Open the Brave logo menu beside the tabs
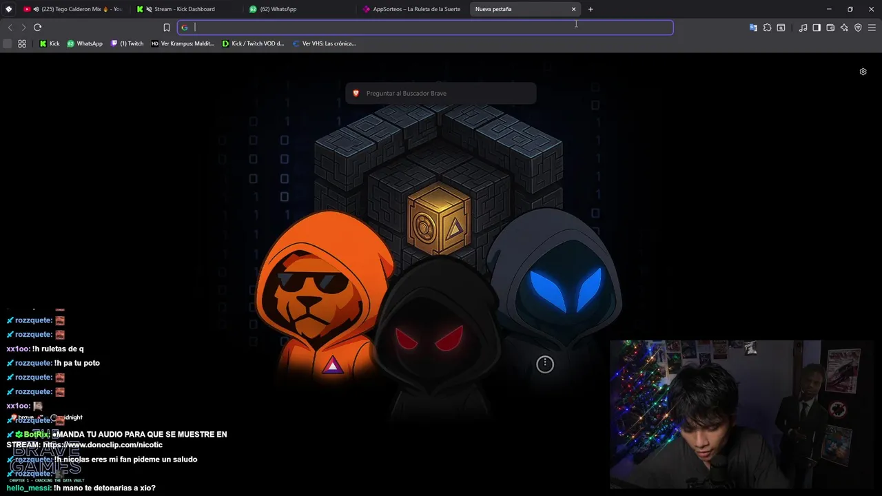This screenshot has width=882, height=496. tap(9, 9)
